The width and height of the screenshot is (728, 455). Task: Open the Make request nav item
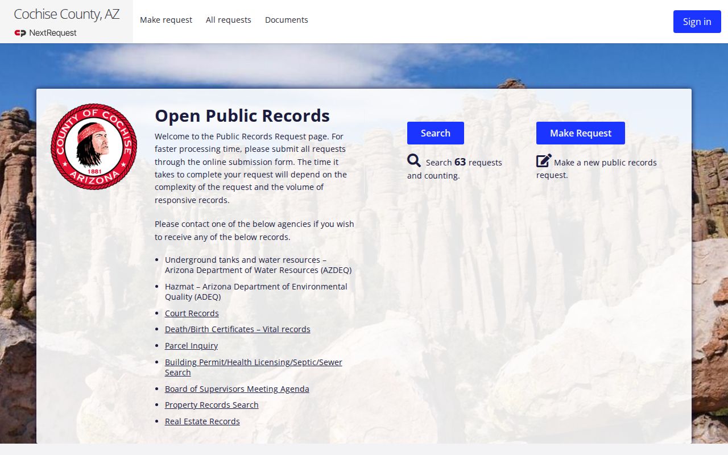click(166, 20)
